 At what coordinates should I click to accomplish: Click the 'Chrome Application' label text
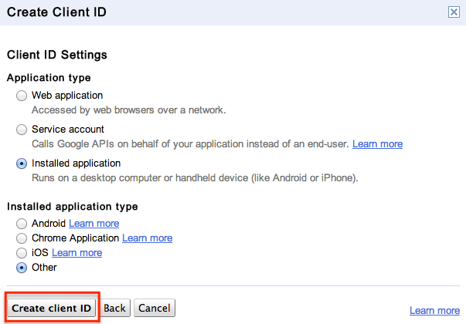tap(75, 238)
